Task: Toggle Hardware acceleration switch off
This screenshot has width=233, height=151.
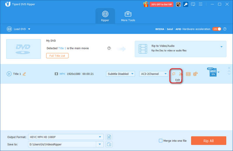Action: pyautogui.click(x=217, y=29)
